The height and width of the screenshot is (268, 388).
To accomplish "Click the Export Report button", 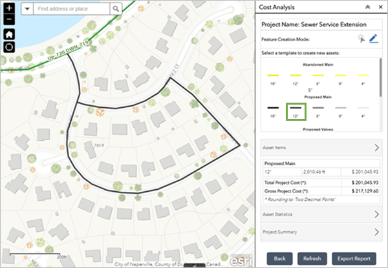I will coord(354,258).
